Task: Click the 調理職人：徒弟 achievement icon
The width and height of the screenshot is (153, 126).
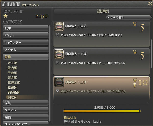Action: (x=59, y=27)
